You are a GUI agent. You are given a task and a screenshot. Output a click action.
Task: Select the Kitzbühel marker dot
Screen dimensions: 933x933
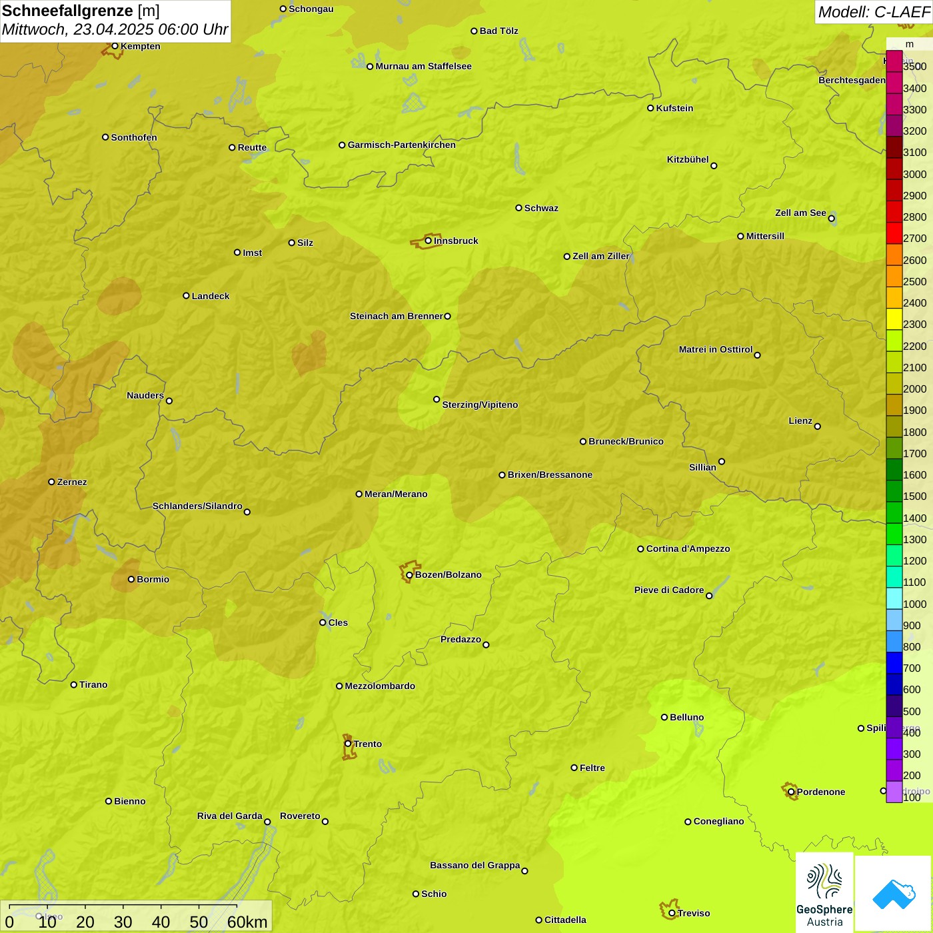pyautogui.click(x=714, y=166)
